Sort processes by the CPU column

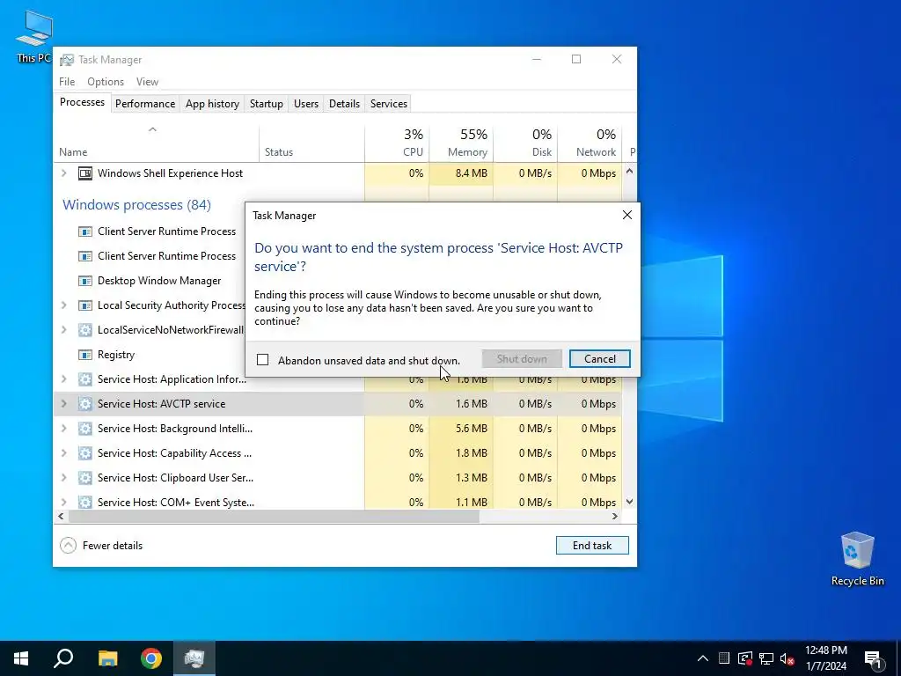[x=397, y=143]
